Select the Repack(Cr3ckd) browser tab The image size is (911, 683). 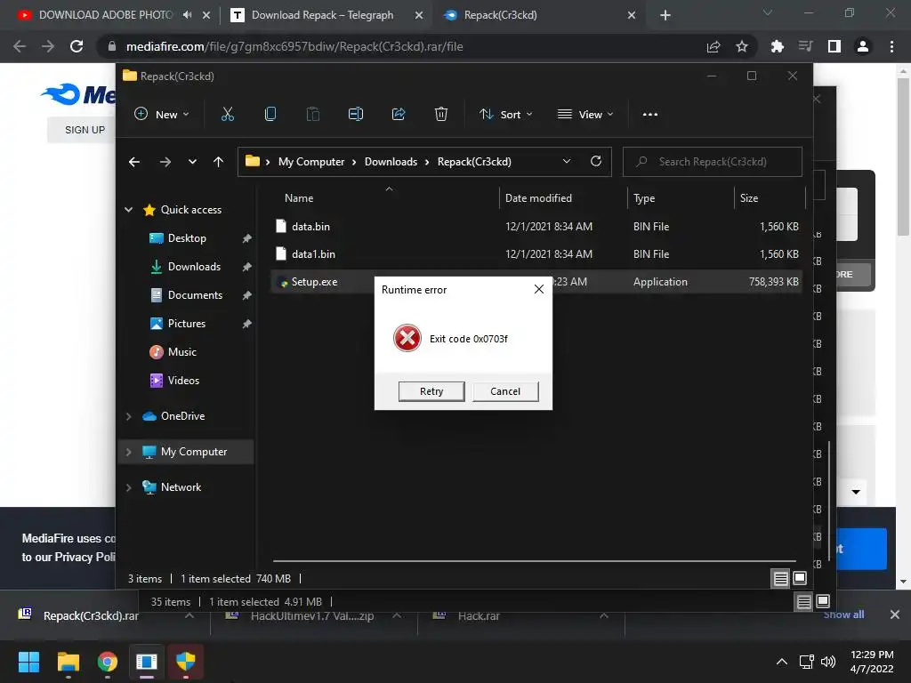coord(500,15)
